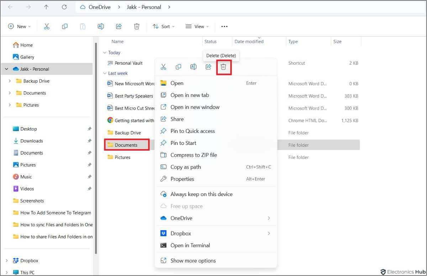Screen dimensions: 427x276
Task: Click the Share icon in top toolbar
Action: (x=119, y=26)
